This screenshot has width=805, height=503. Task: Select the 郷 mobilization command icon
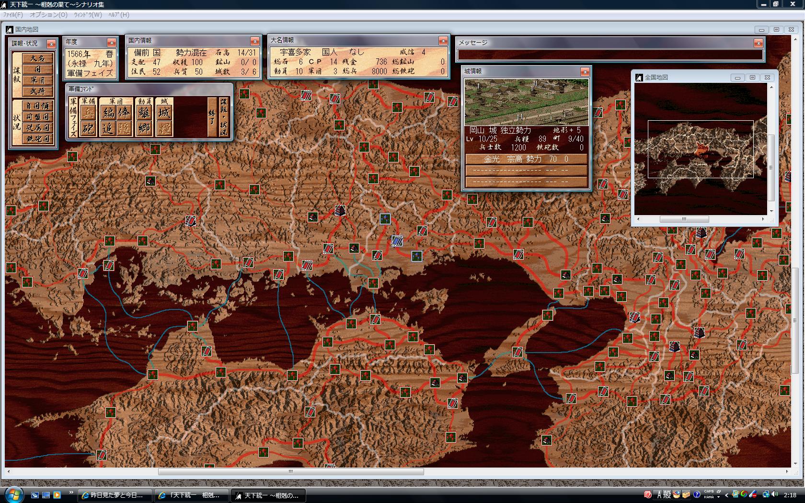tap(144, 128)
